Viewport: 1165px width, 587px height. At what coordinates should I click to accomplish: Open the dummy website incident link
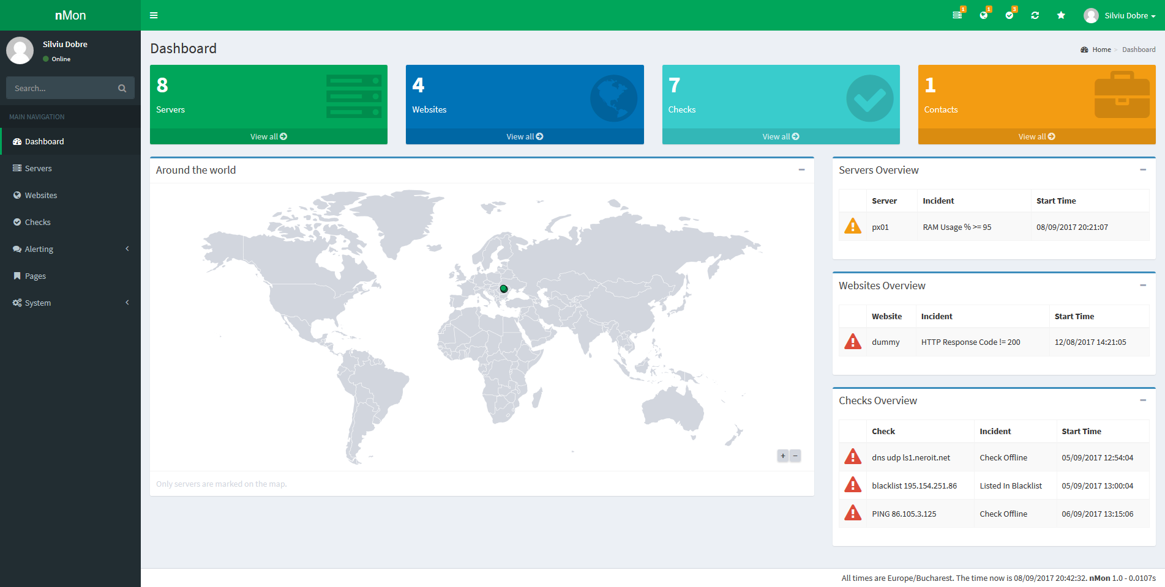885,342
